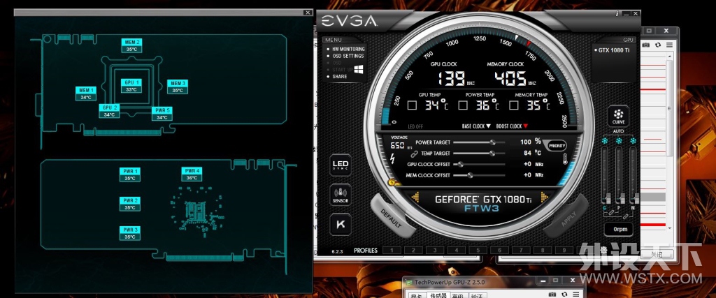Screen dimensions: 716x298
Task: Toggle the GPU TEMP checkbox
Action: pos(412,105)
